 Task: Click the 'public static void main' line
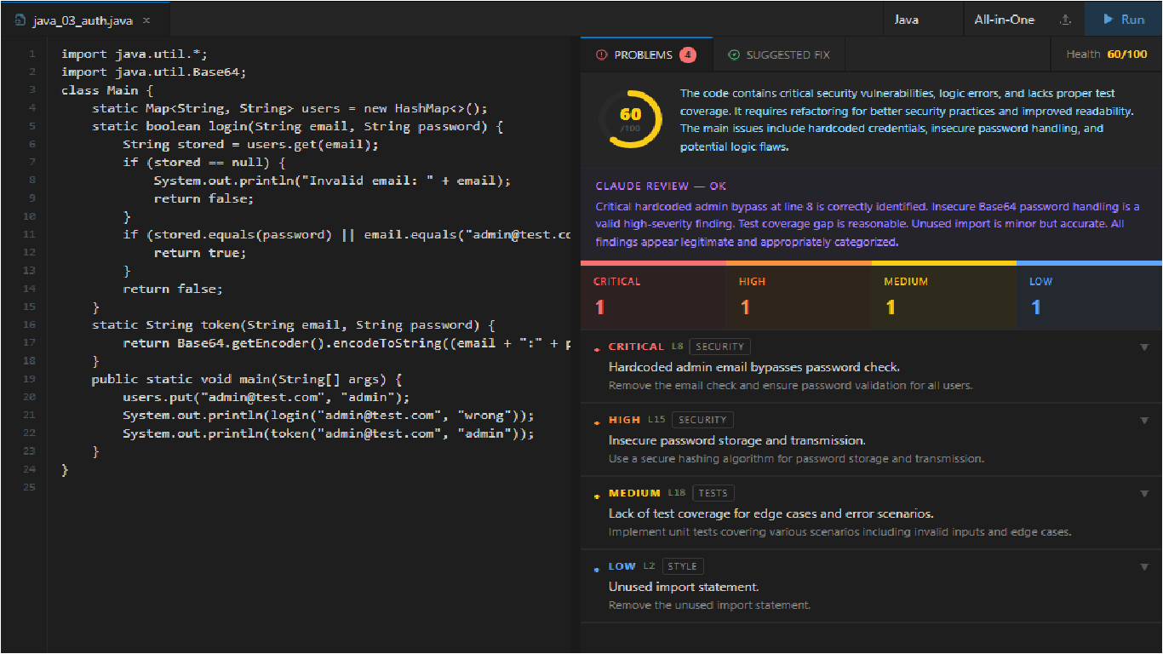[247, 379]
